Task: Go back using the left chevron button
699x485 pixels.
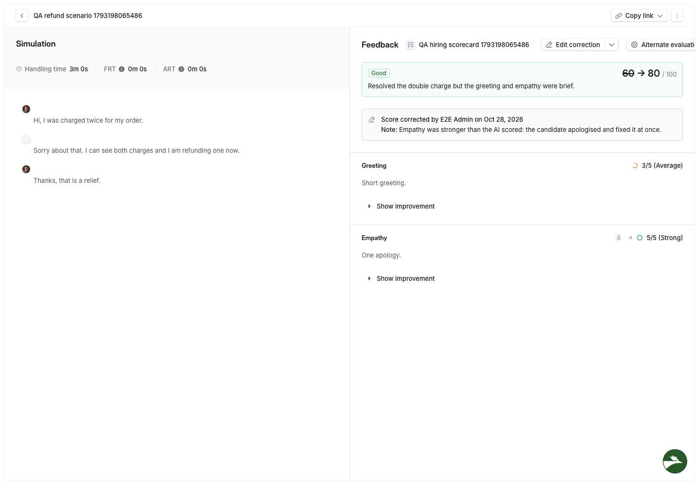Action: (x=22, y=16)
